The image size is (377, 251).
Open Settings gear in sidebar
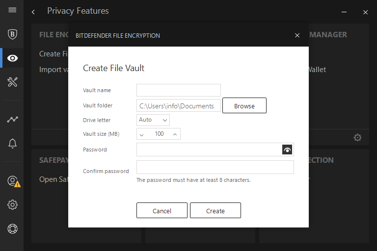coord(12,205)
